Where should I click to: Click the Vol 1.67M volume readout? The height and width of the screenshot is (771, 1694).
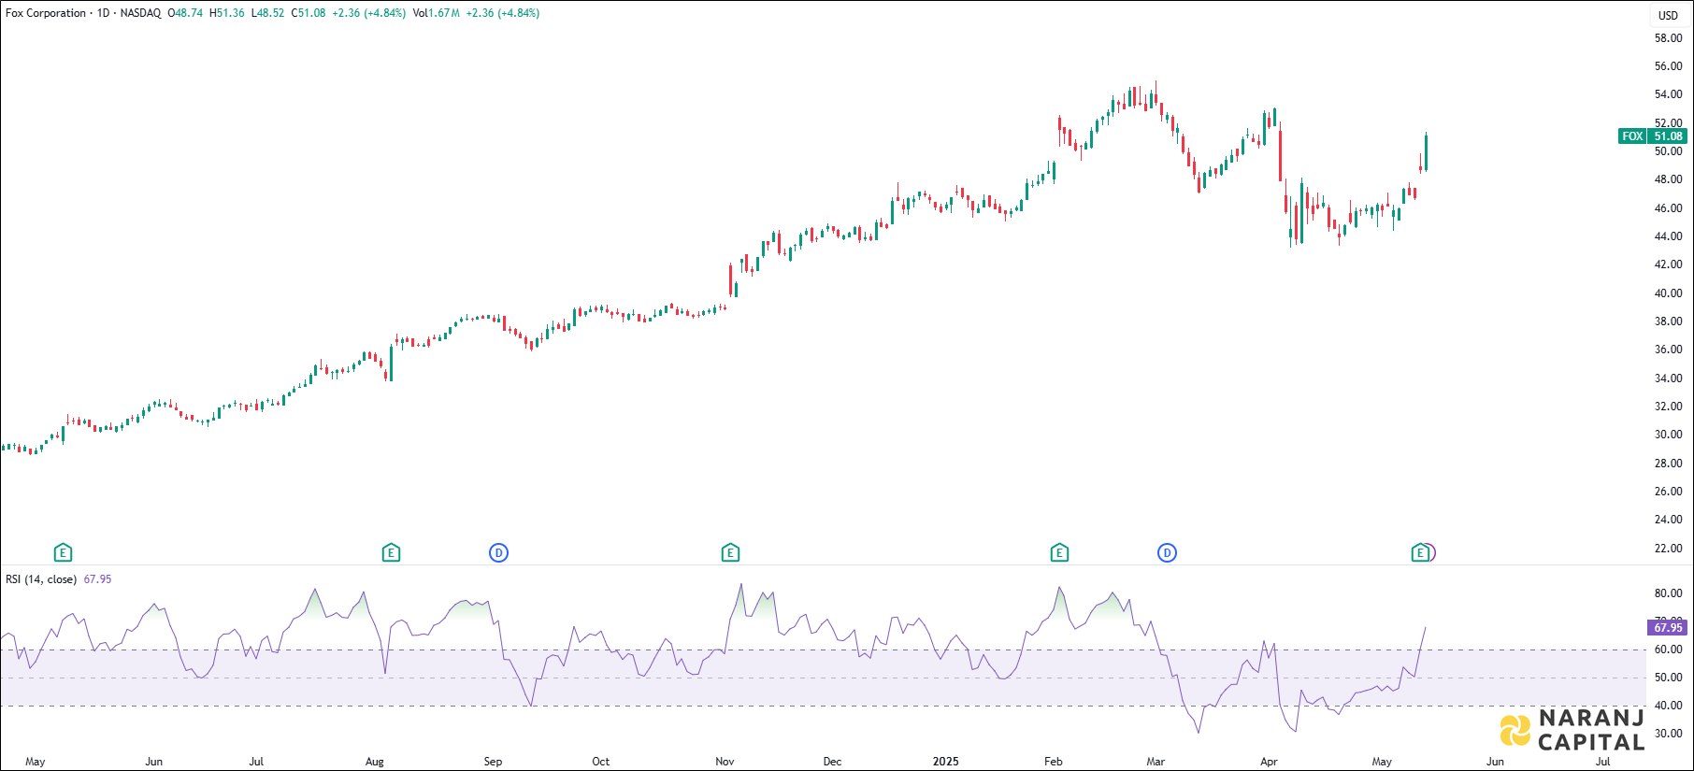[436, 13]
